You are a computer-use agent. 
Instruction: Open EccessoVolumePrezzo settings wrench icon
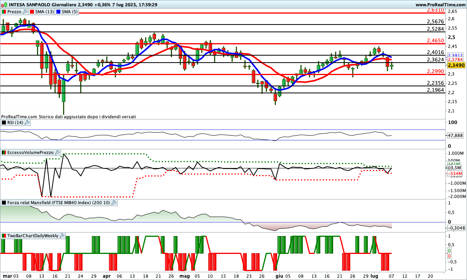click(x=57, y=152)
